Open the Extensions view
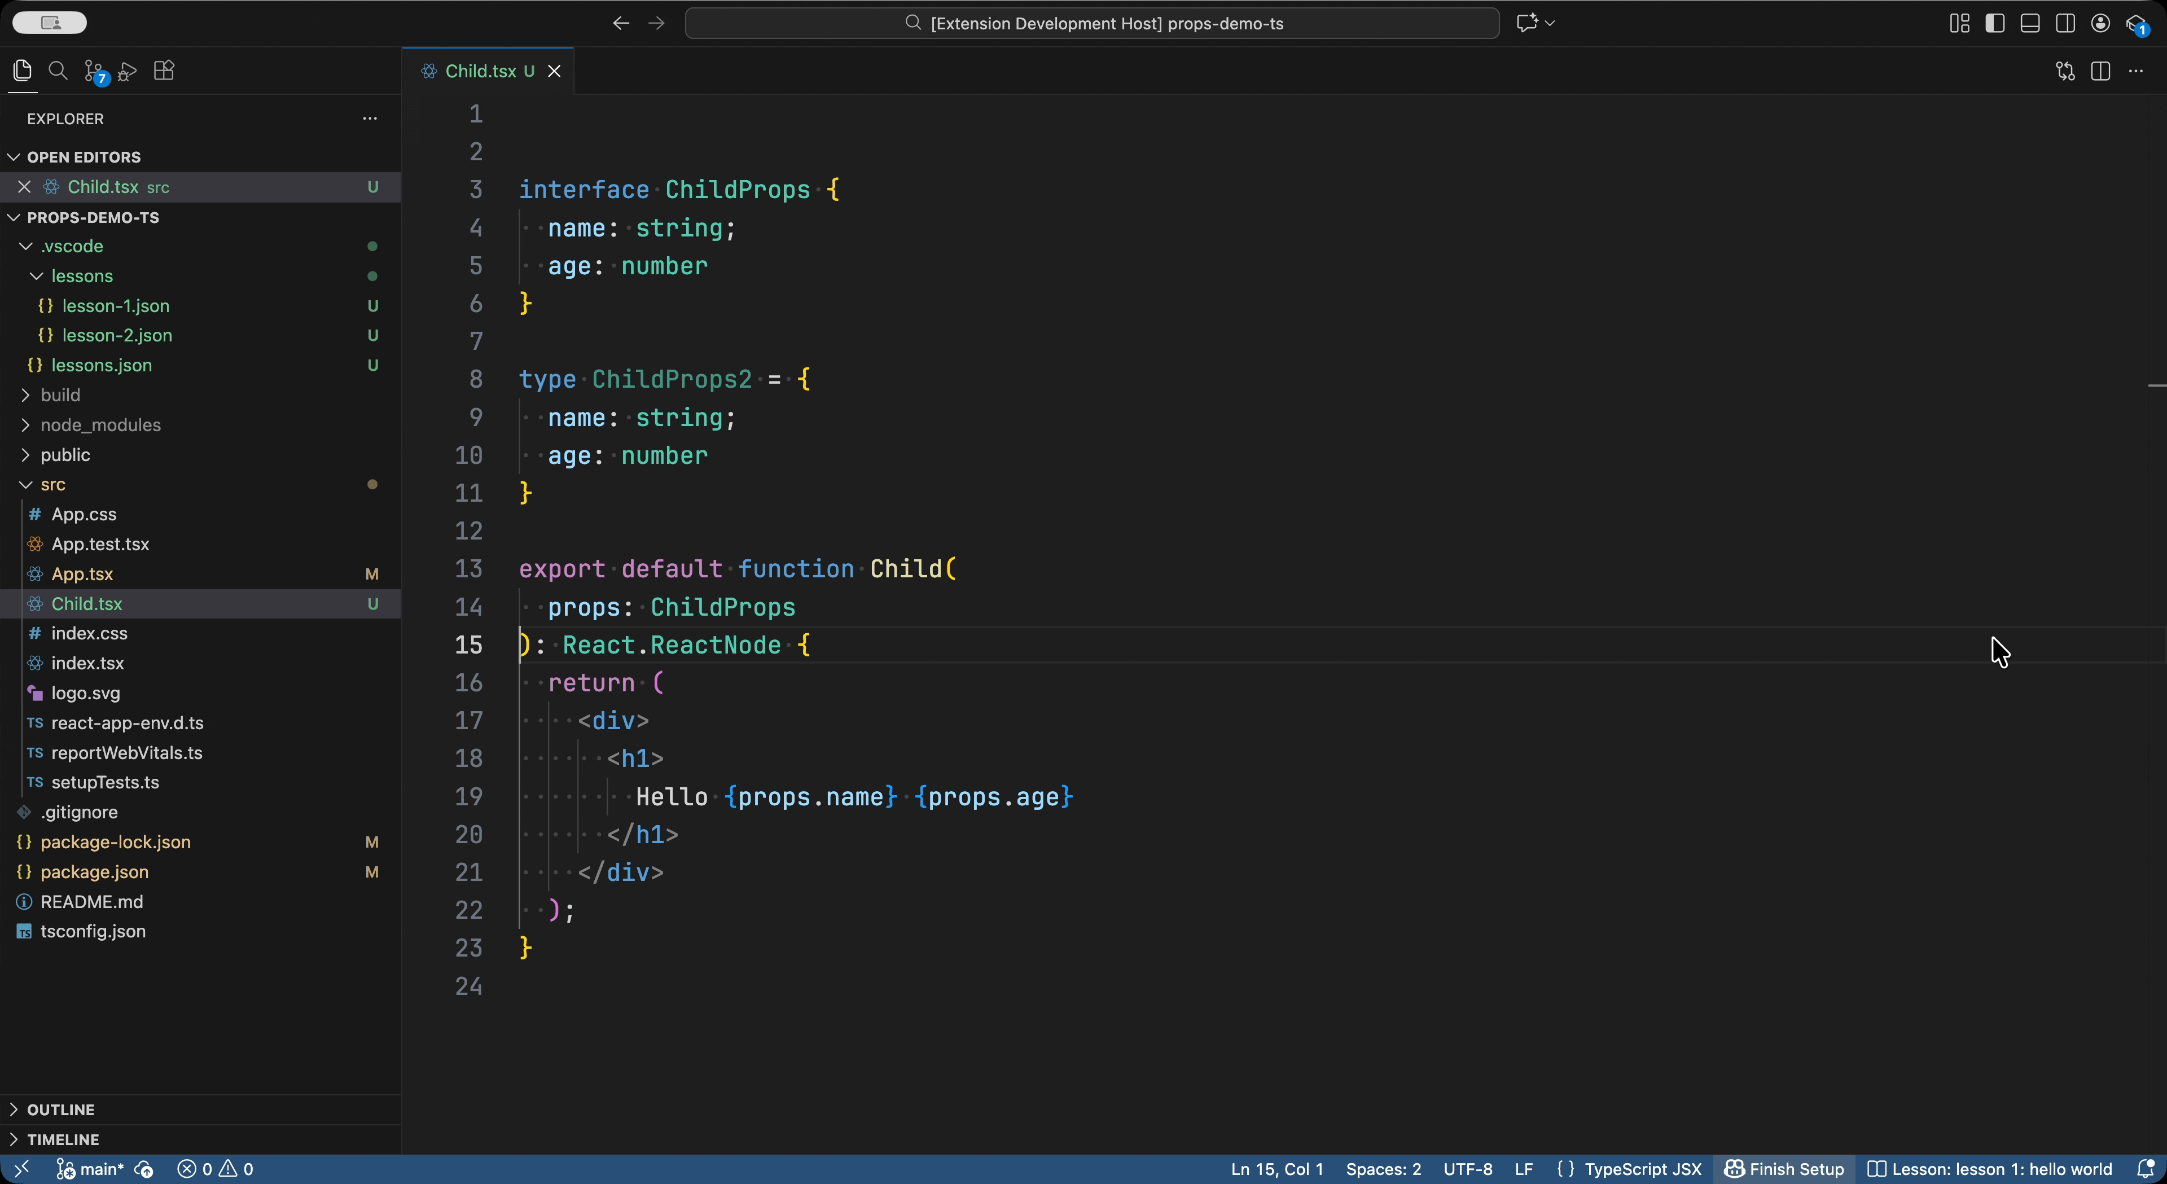This screenshot has width=2167, height=1184. [164, 71]
